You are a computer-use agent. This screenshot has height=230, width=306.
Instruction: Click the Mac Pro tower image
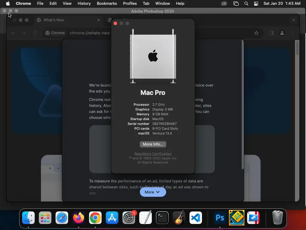pos(153,56)
